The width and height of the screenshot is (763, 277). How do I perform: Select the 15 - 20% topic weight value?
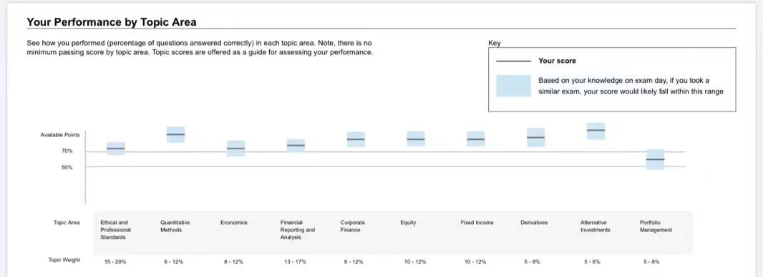pos(115,262)
